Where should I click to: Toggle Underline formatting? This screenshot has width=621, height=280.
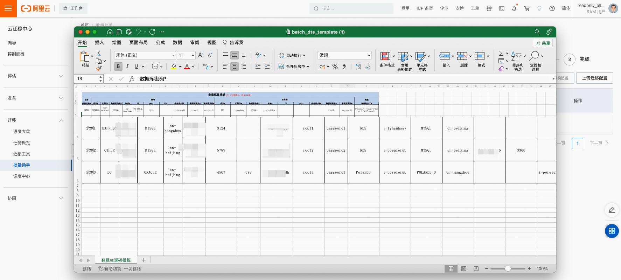[136, 66]
